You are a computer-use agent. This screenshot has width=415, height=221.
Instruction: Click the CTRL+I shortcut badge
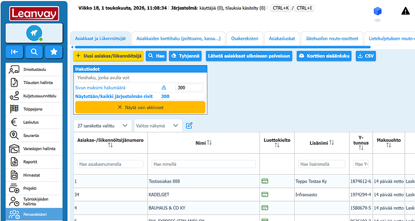pos(304,8)
